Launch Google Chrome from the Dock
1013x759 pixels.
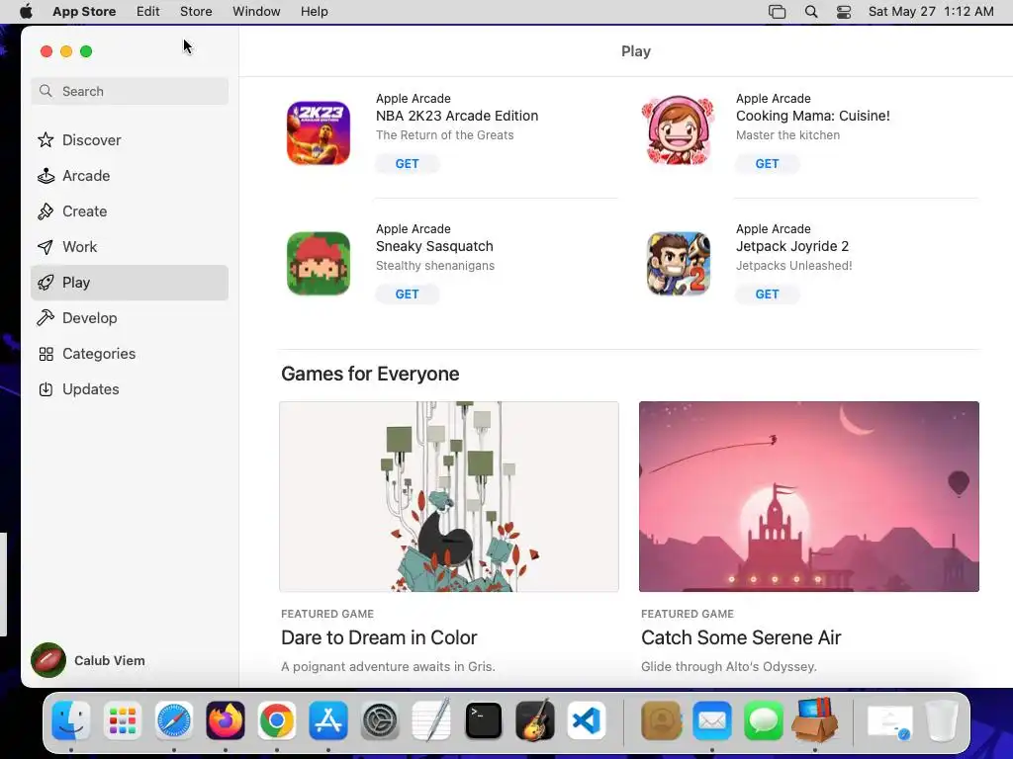tap(277, 720)
